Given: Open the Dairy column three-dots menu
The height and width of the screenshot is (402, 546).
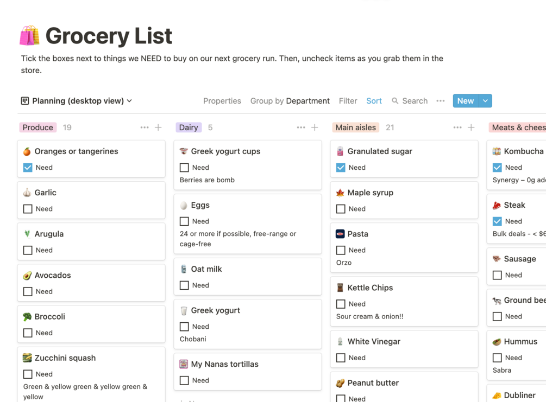Looking at the screenshot, I should tap(301, 127).
